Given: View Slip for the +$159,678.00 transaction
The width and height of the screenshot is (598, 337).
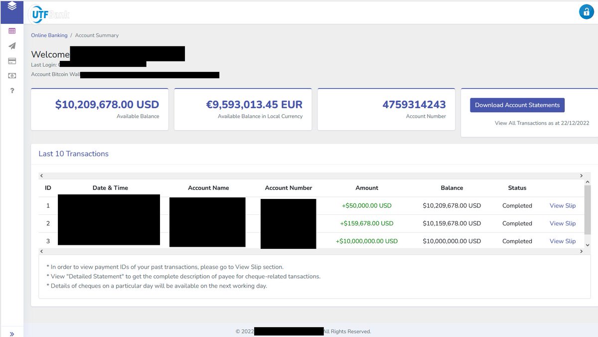Looking at the screenshot, I should point(563,223).
